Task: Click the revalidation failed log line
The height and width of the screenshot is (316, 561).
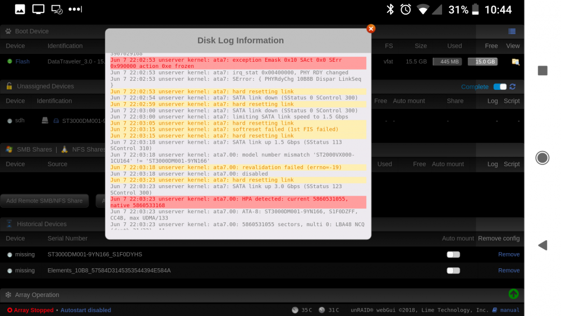Action: tap(238, 167)
